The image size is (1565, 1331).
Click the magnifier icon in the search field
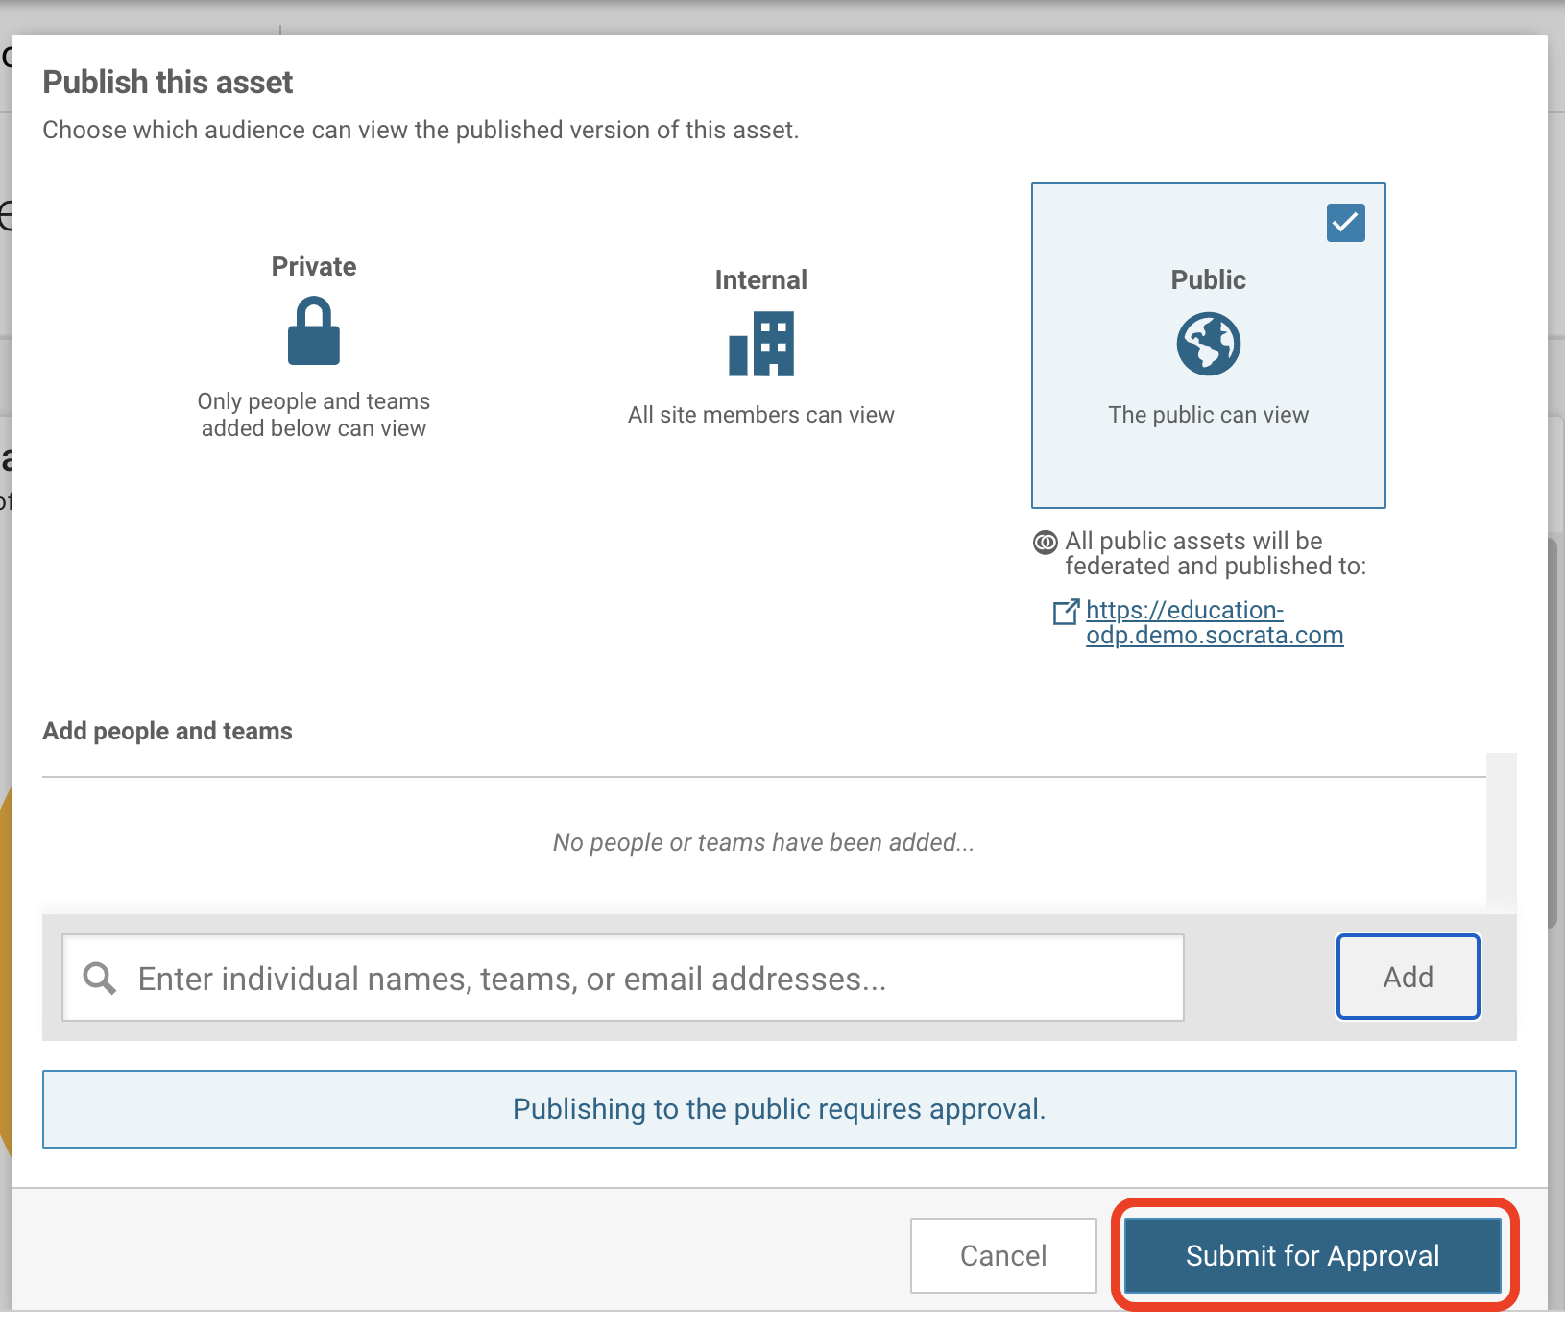coord(100,979)
